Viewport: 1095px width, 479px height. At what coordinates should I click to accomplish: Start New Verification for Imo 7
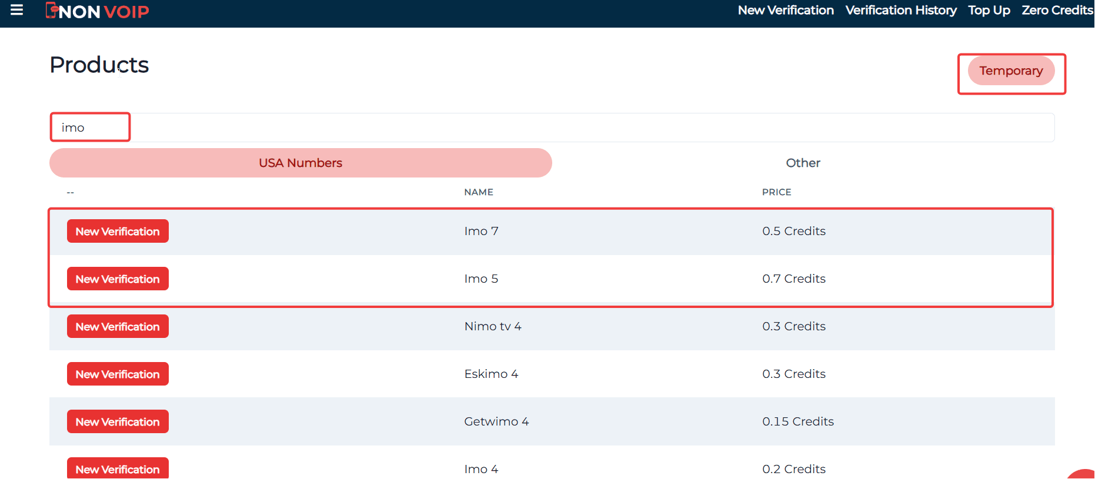[118, 231]
